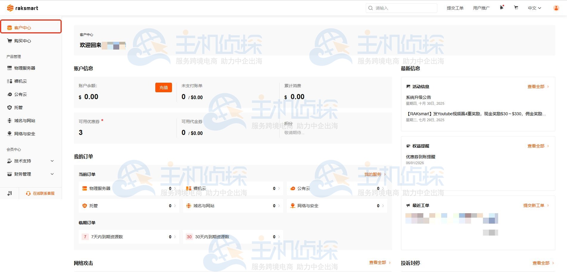The width and height of the screenshot is (567, 272).
Task: Open the 用户推广 menu item
Action: [481, 8]
